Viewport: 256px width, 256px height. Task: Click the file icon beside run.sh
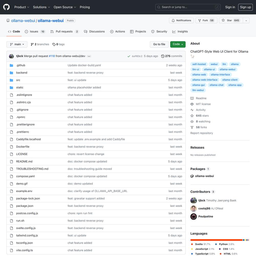tap(12, 221)
